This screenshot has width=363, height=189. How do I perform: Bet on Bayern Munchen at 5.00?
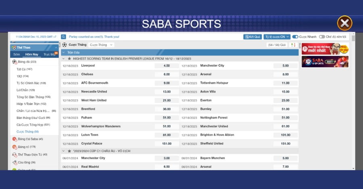[286, 158]
